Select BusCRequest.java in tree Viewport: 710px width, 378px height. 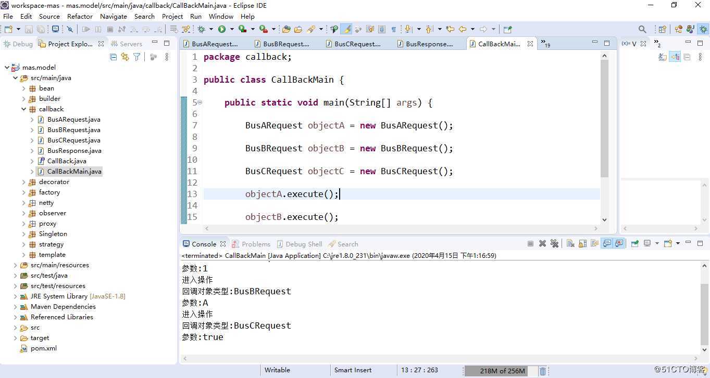tap(73, 140)
